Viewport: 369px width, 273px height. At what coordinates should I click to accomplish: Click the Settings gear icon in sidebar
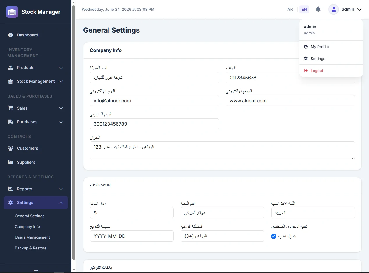[11, 202]
